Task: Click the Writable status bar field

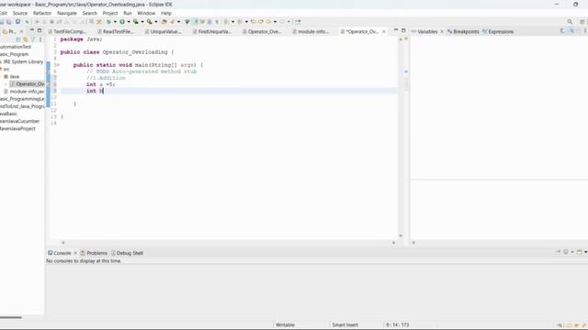Action: click(285, 324)
